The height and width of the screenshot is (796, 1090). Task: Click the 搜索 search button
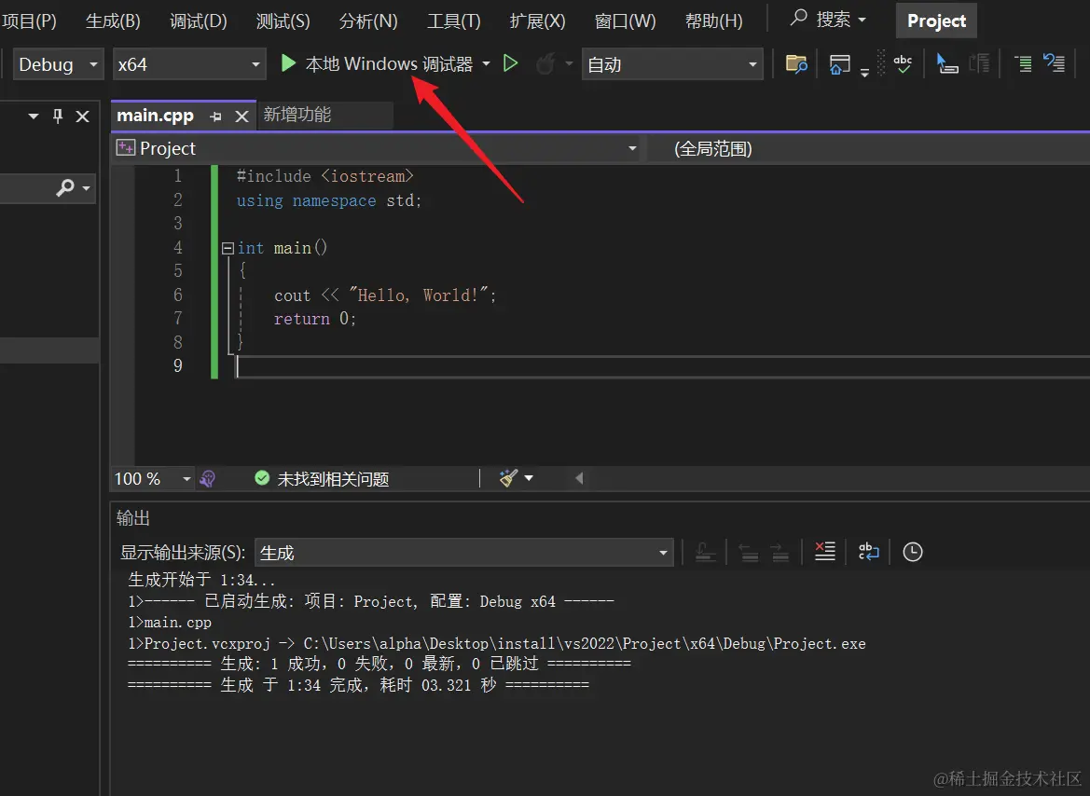pyautogui.click(x=833, y=19)
